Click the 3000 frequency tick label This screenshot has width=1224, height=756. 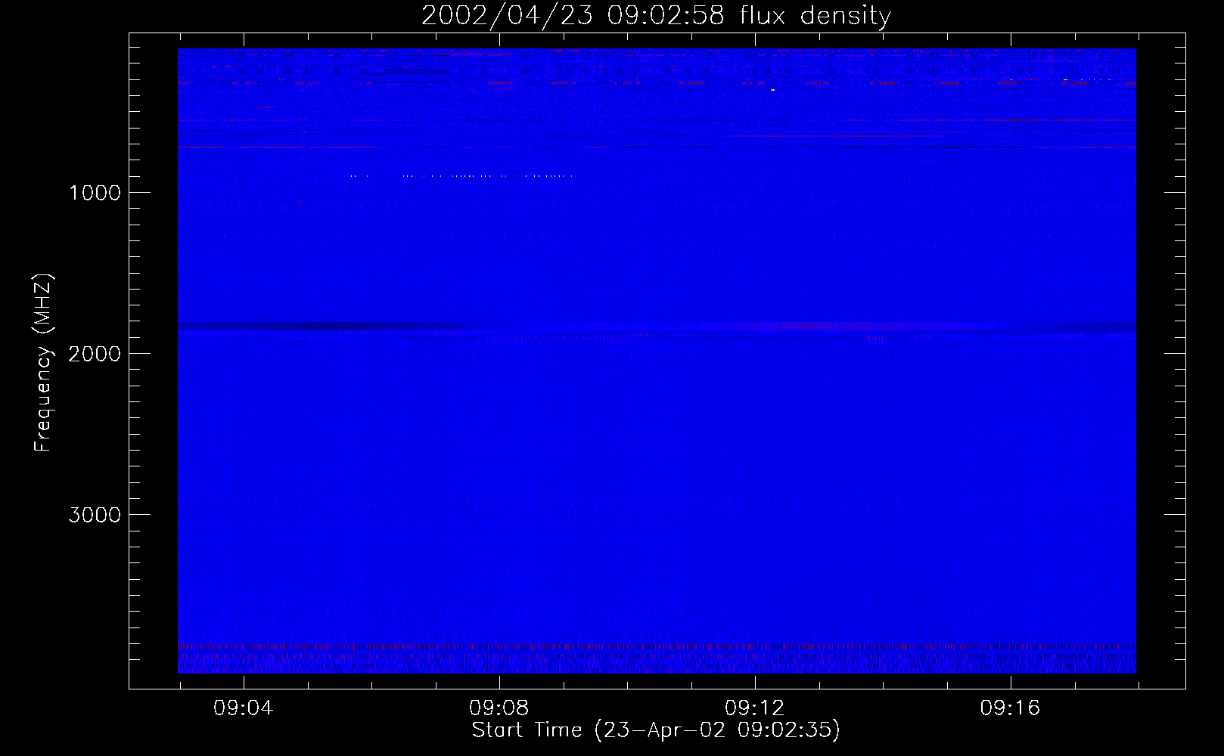(x=95, y=515)
